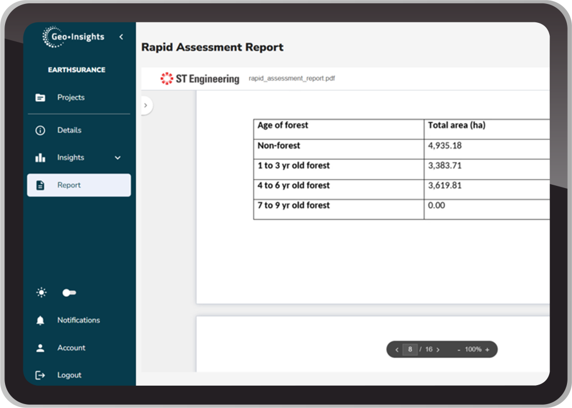Click the page number input field
Screen dimensions: 572x408
(410, 349)
